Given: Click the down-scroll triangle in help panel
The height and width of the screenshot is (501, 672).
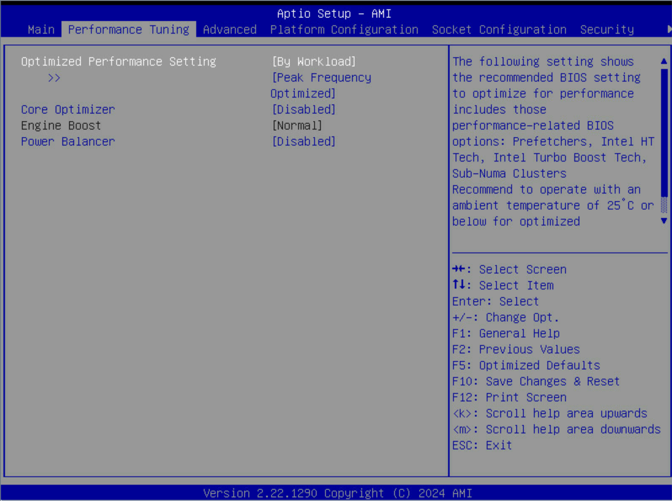Looking at the screenshot, I should 665,220.
